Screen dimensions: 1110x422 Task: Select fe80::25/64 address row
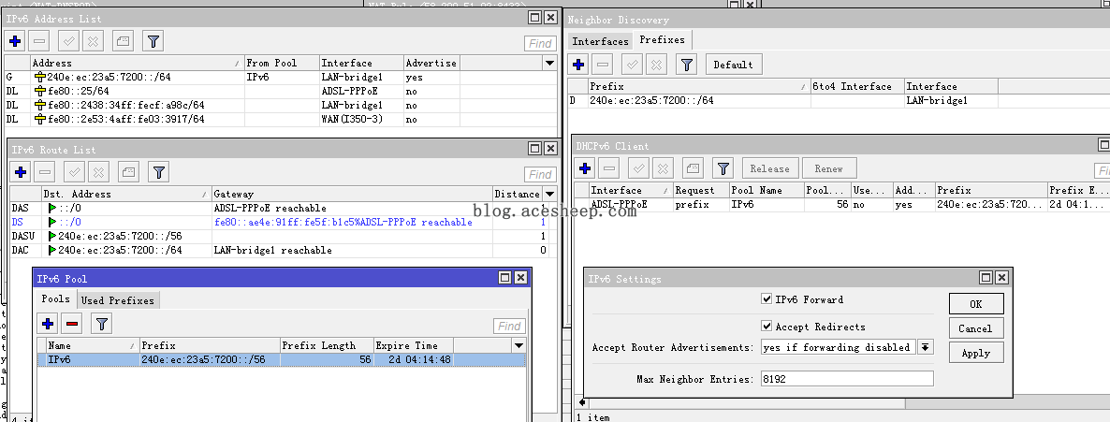tap(281, 92)
